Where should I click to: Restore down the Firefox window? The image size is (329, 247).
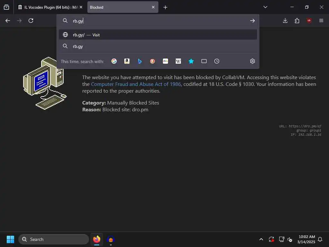[307, 7]
